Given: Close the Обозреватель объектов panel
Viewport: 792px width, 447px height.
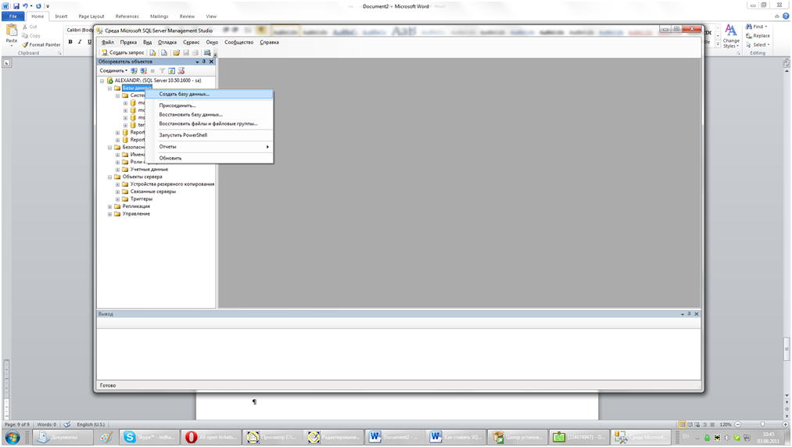Looking at the screenshot, I should coord(212,62).
